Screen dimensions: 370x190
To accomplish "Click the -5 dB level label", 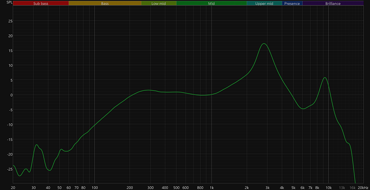I will [10, 110].
